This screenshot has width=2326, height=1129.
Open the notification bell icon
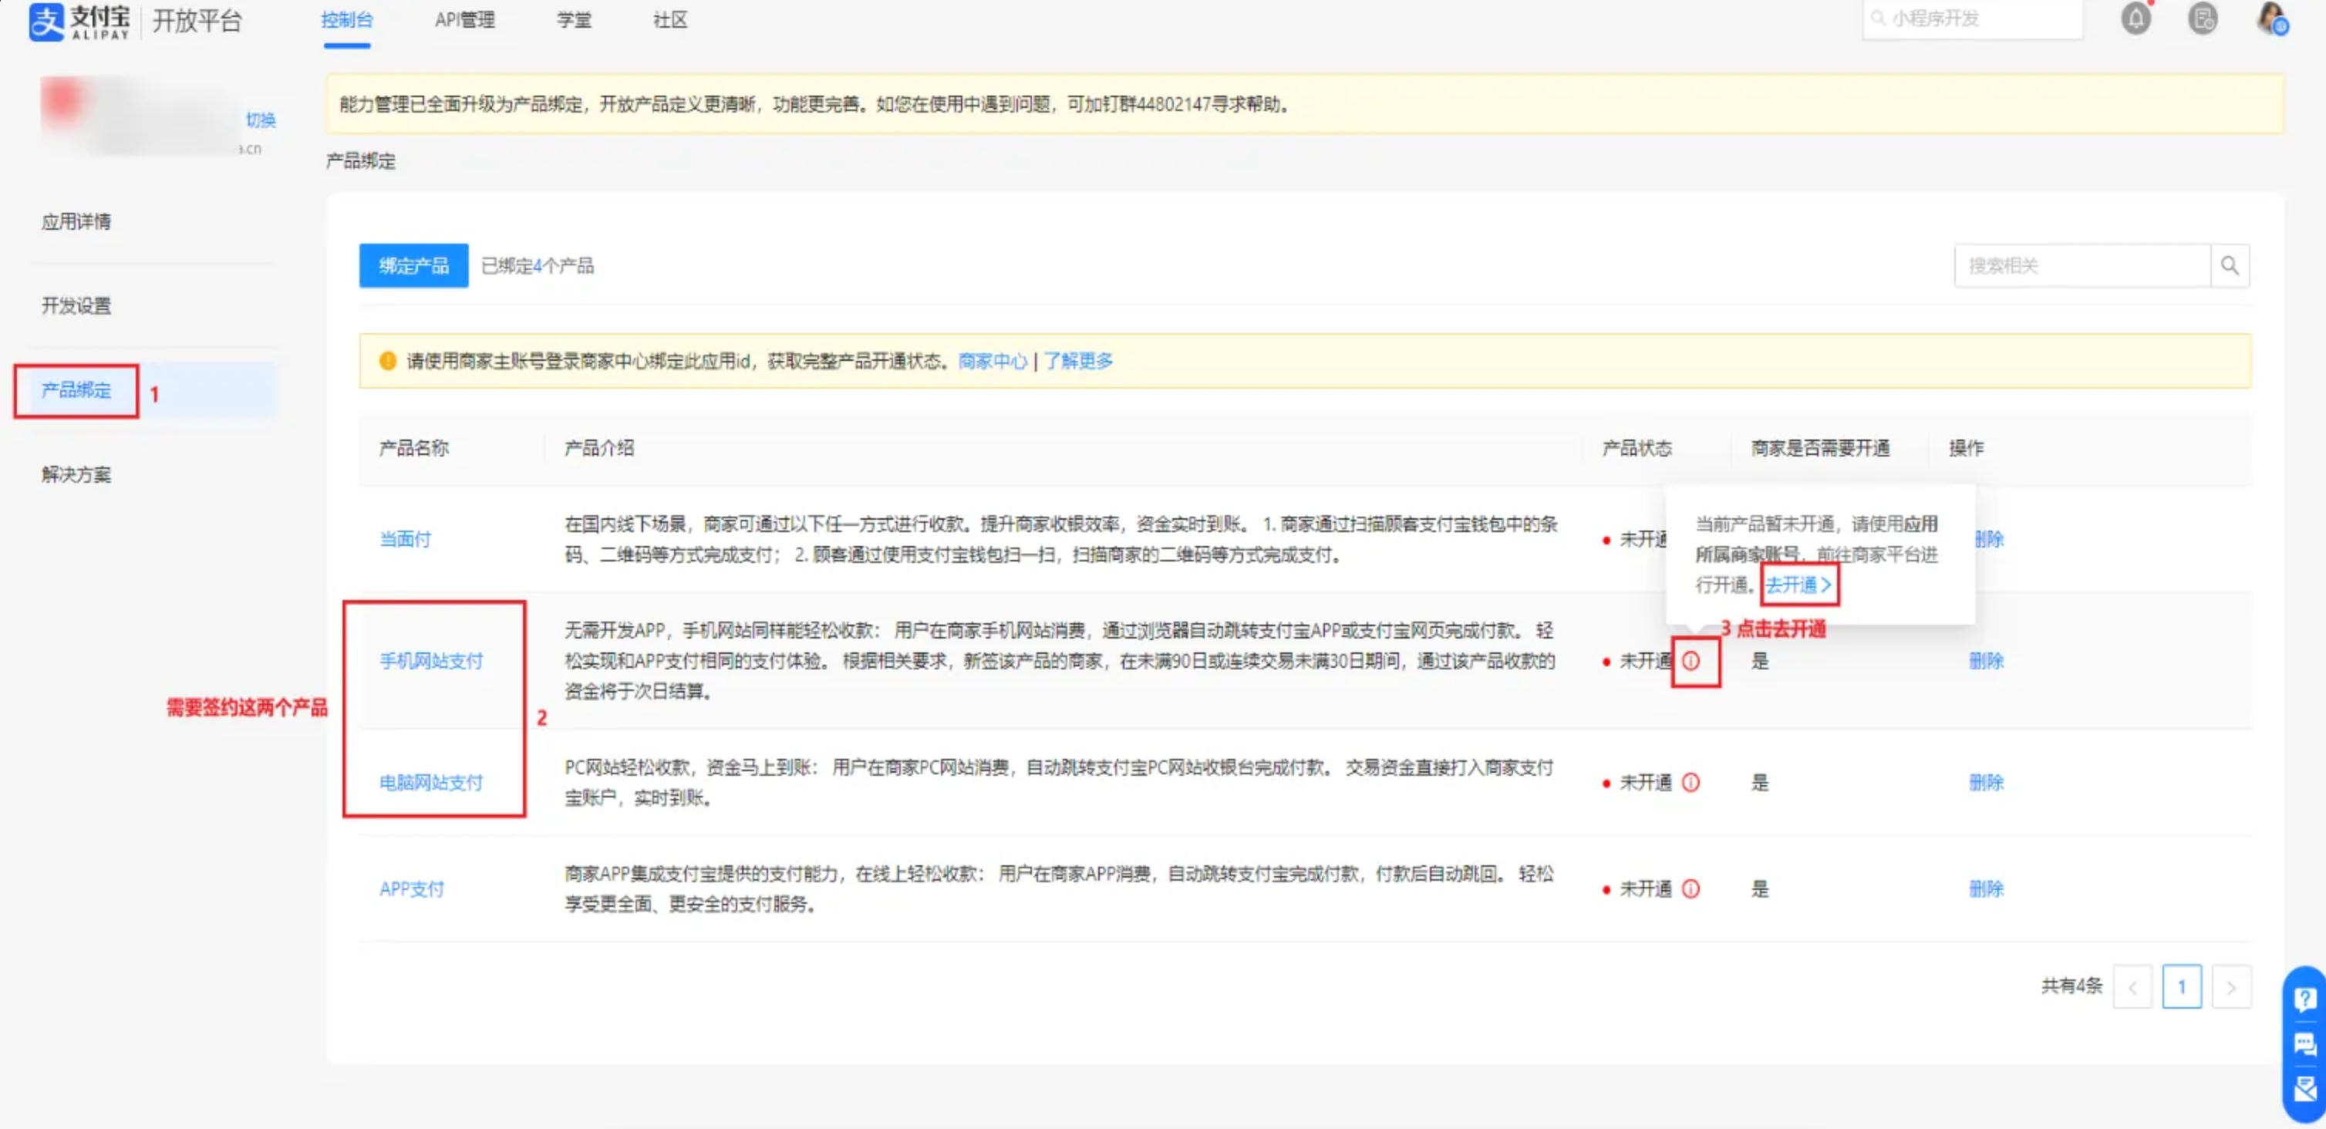tap(2135, 19)
